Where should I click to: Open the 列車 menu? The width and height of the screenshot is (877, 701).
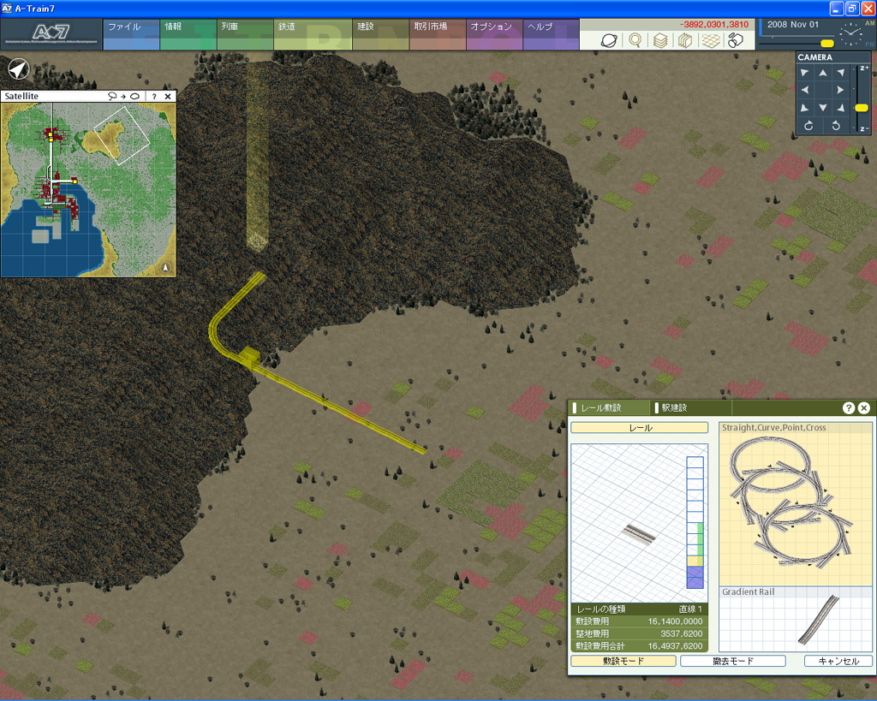pyautogui.click(x=245, y=34)
